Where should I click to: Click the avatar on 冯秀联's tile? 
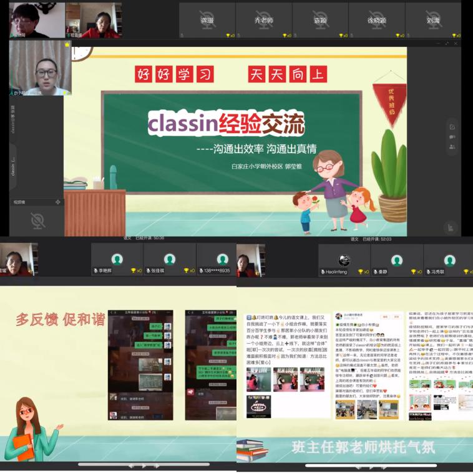tap(449, 261)
